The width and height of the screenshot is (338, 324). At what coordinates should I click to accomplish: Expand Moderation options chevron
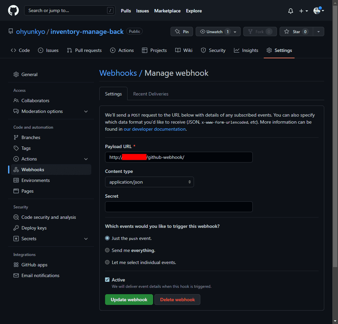click(86, 112)
